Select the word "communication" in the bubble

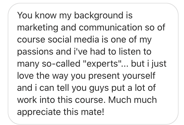click(x=111, y=27)
